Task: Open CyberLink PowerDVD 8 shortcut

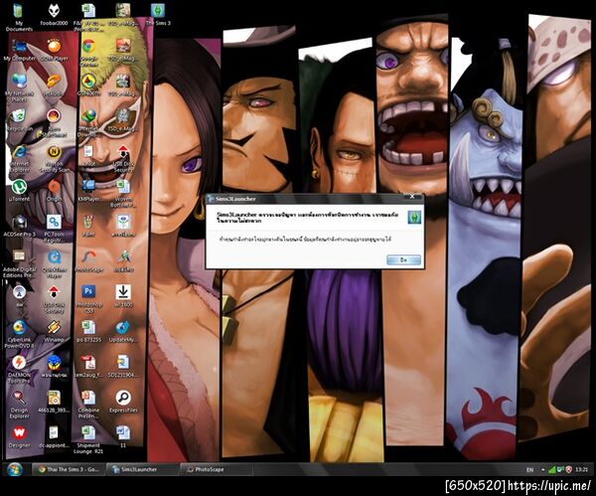Action: tap(19, 334)
